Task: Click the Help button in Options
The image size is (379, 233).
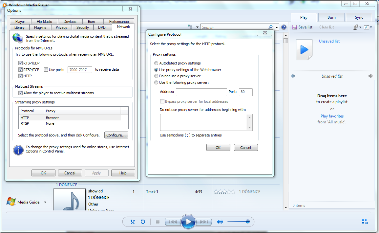Action: pyautogui.click(x=123, y=173)
